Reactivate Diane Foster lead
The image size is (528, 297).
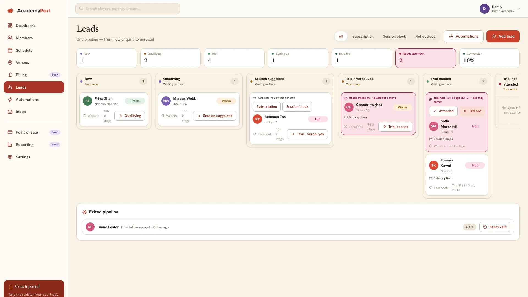495,227
